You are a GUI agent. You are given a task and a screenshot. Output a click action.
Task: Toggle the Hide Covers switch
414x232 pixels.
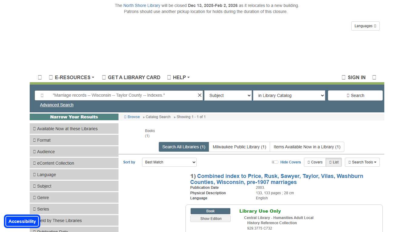(x=275, y=162)
